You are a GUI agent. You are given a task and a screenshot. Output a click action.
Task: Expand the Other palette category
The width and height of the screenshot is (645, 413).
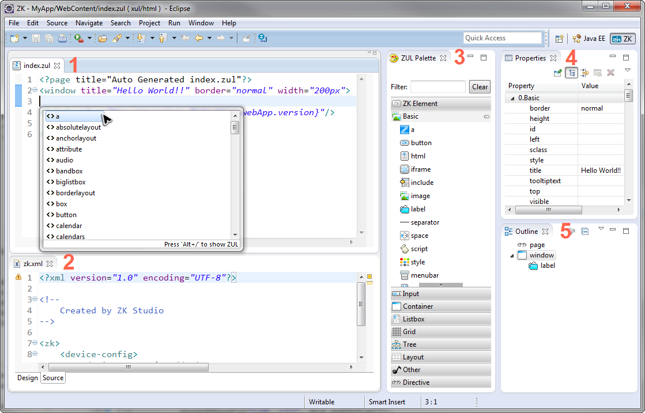coord(441,370)
